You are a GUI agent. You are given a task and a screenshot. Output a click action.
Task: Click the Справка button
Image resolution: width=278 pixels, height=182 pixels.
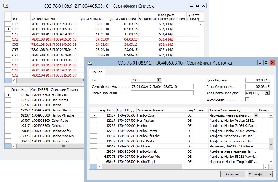pos(233,174)
